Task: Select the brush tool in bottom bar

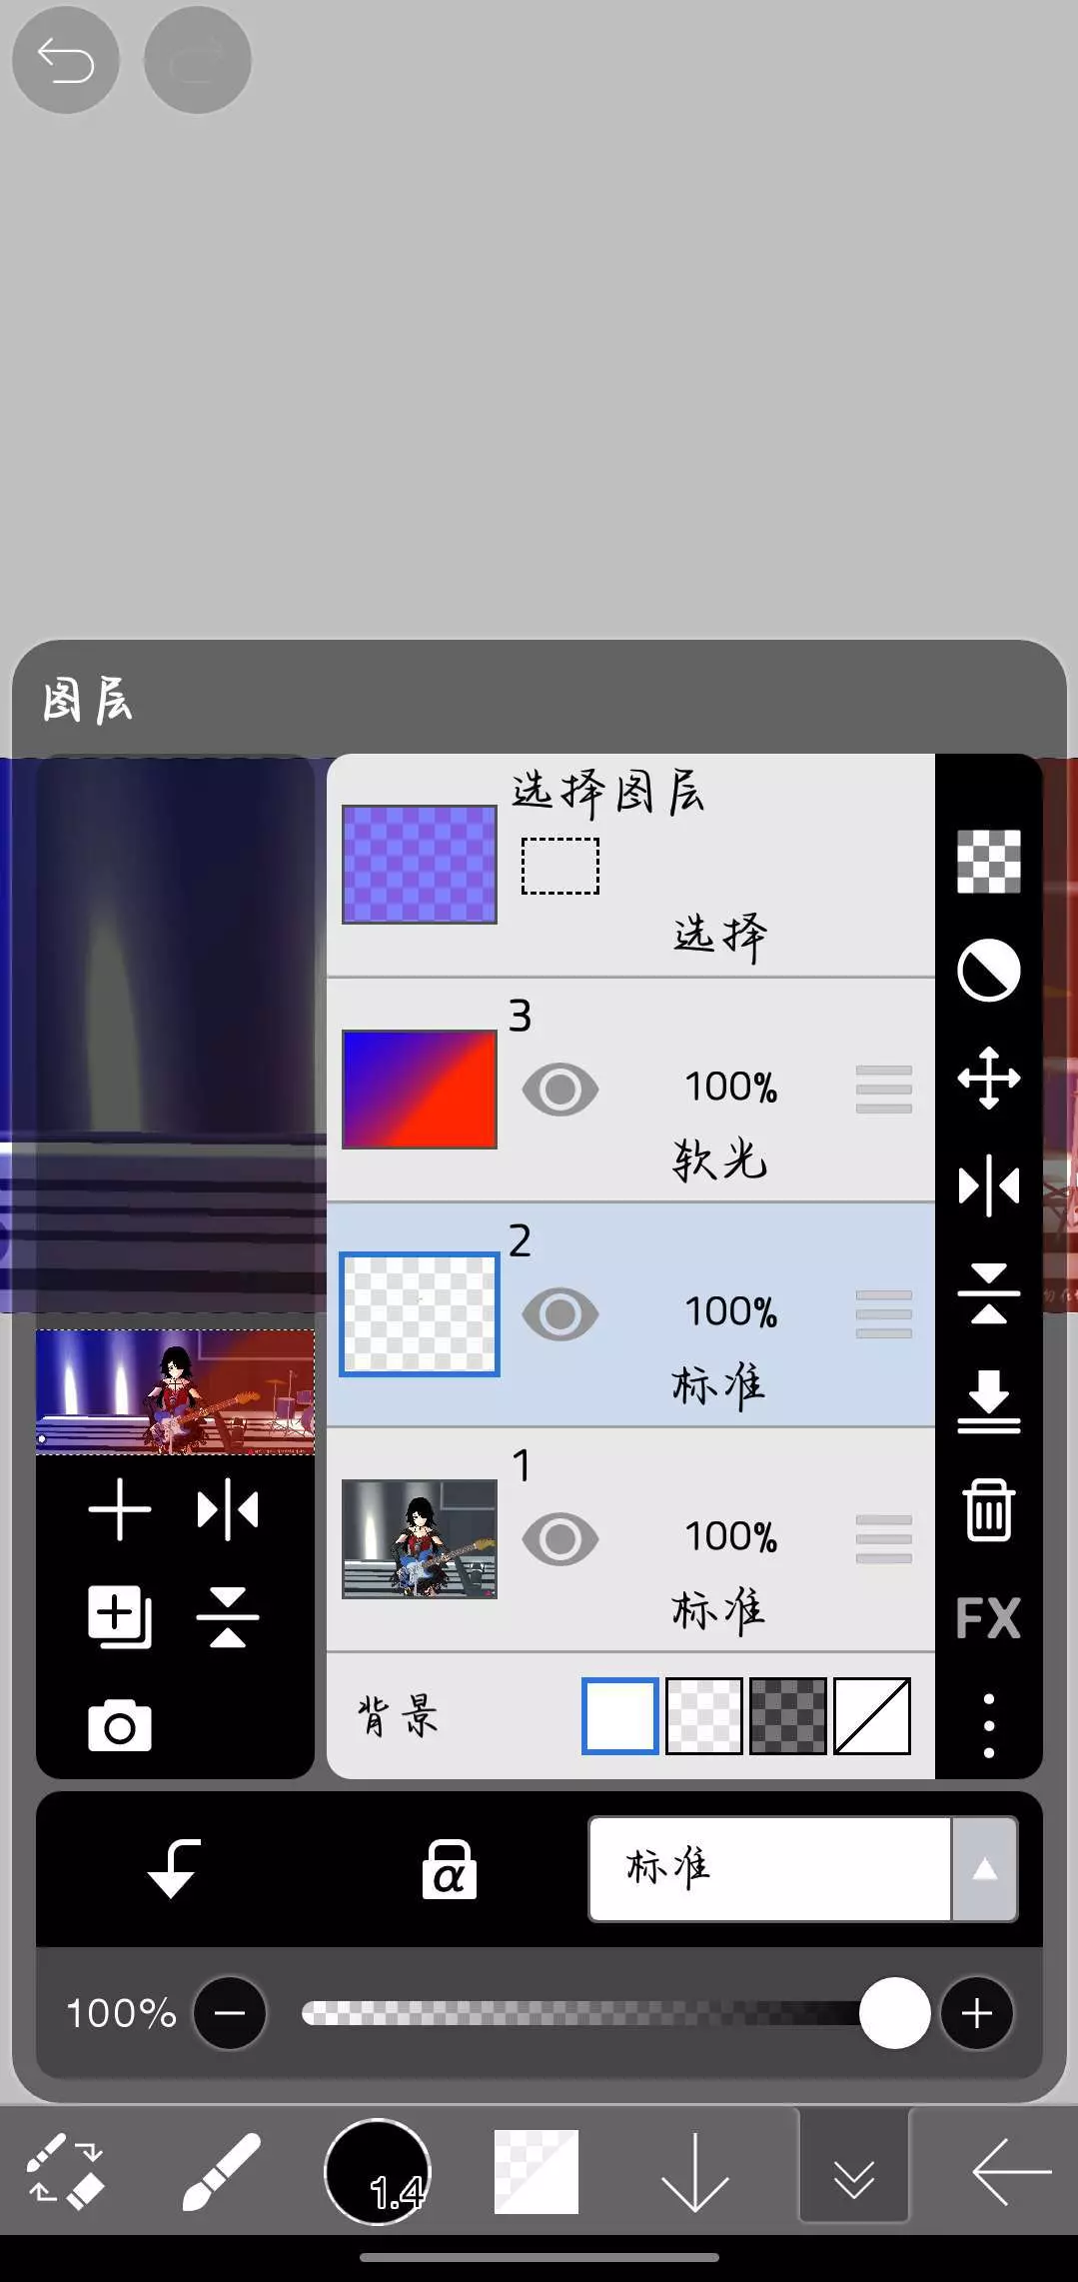Action: [221, 2171]
